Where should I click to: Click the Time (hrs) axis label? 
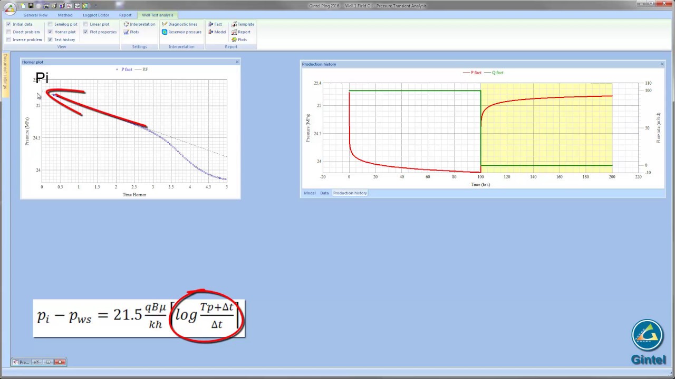pyautogui.click(x=480, y=185)
